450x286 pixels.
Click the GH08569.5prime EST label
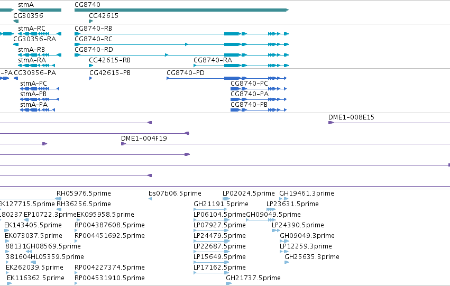(x=53, y=246)
